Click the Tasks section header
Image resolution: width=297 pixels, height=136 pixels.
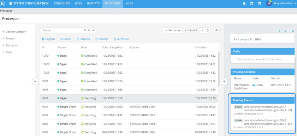(x=263, y=51)
